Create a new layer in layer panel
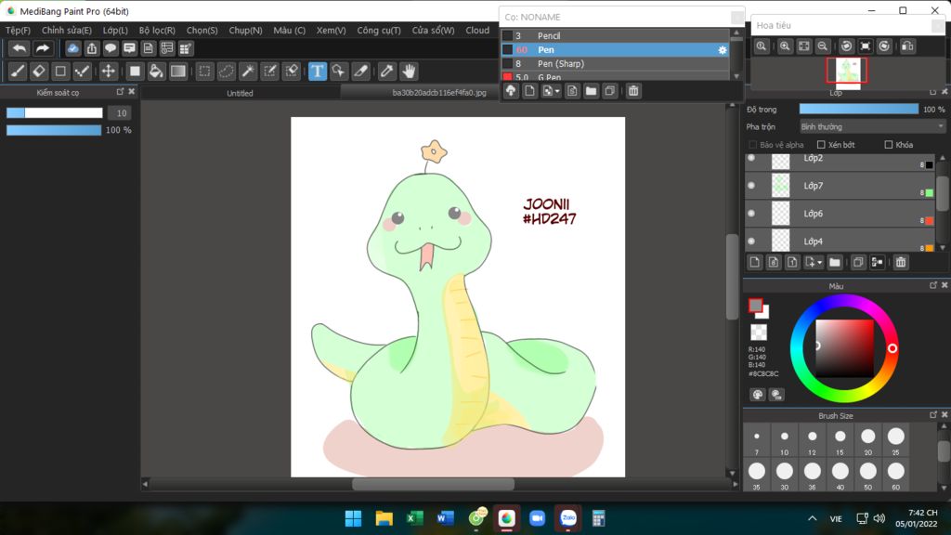 (x=754, y=262)
